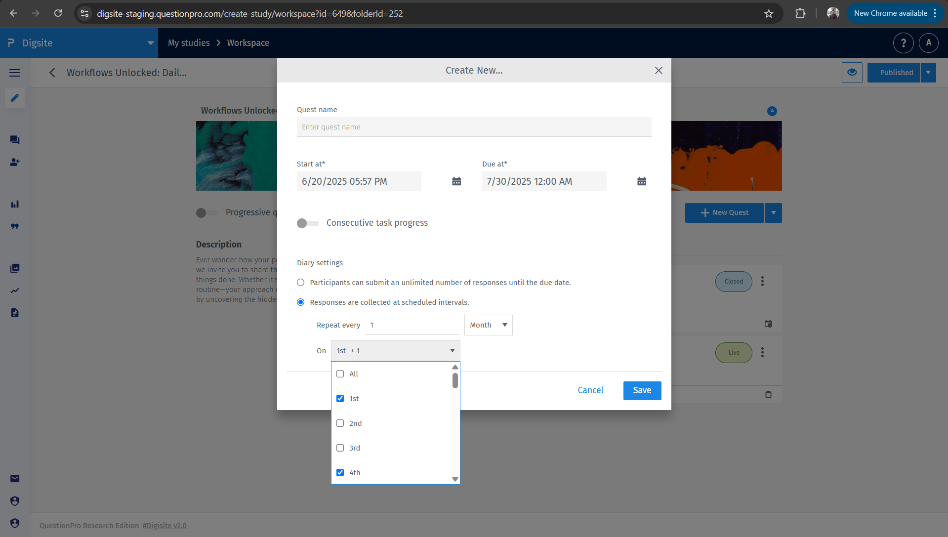Open the analytics bar chart icon
948x537 pixels.
tap(14, 204)
